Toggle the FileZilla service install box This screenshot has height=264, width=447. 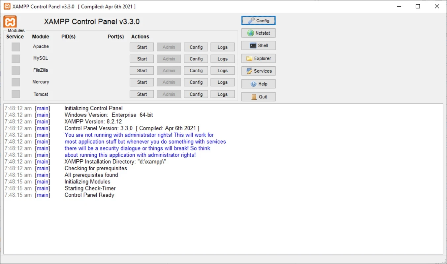pos(16,70)
